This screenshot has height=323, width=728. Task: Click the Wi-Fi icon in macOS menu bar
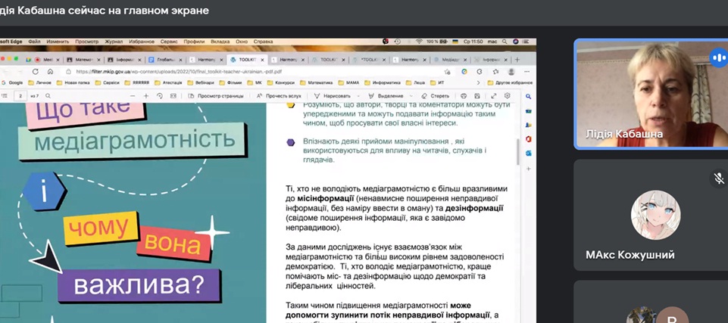coord(419,42)
